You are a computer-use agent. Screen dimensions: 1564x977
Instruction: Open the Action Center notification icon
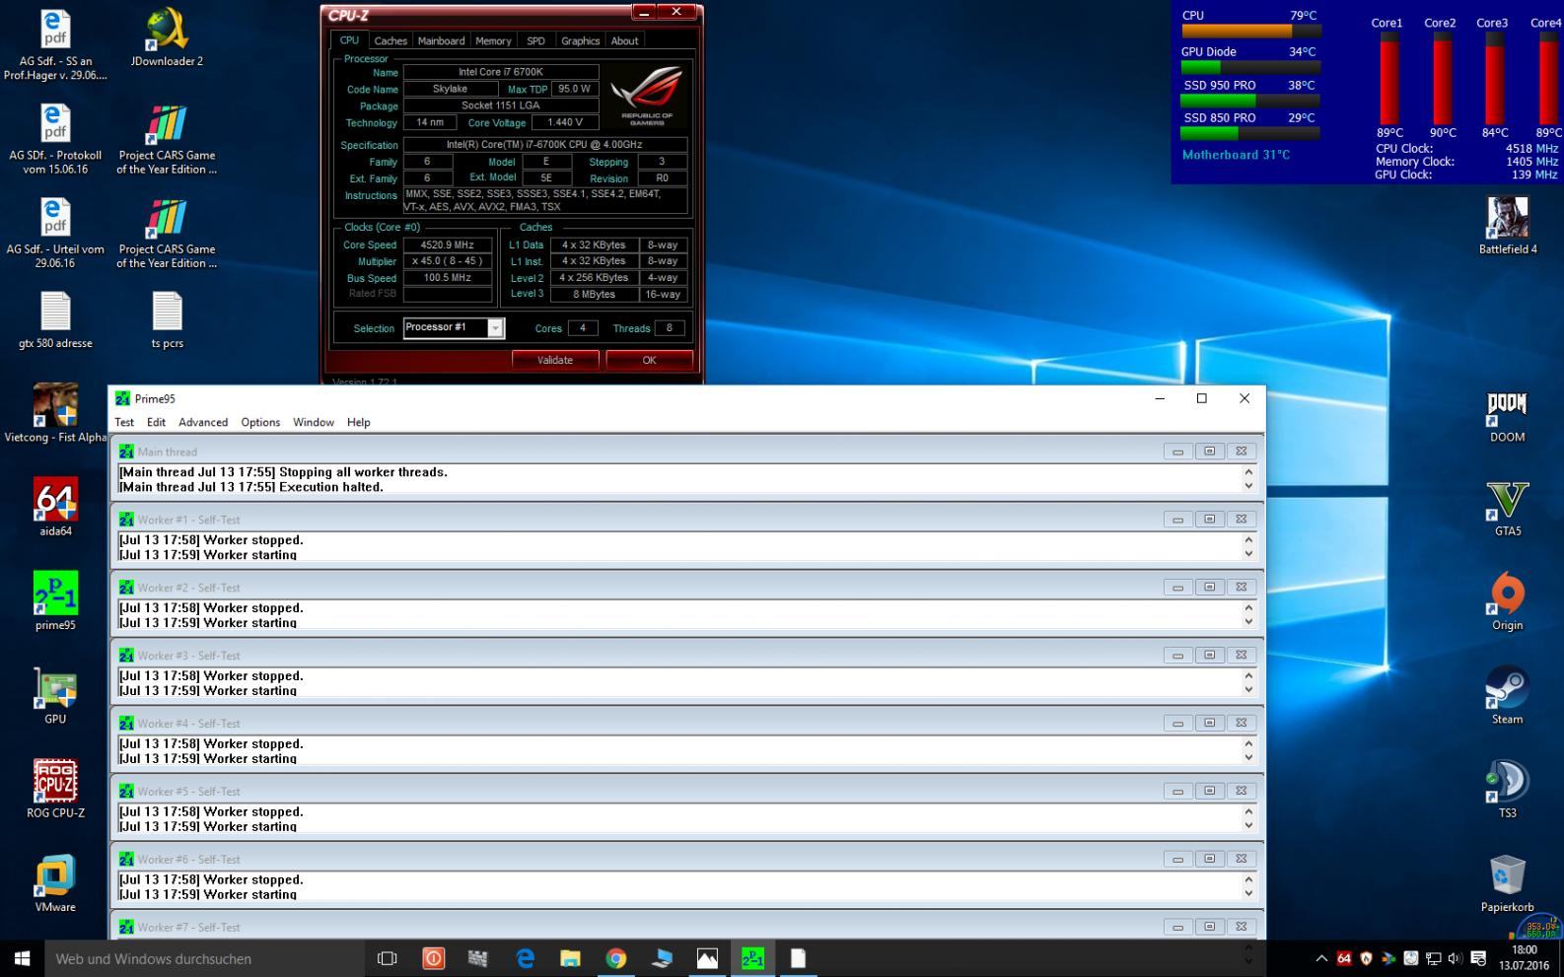[1477, 958]
